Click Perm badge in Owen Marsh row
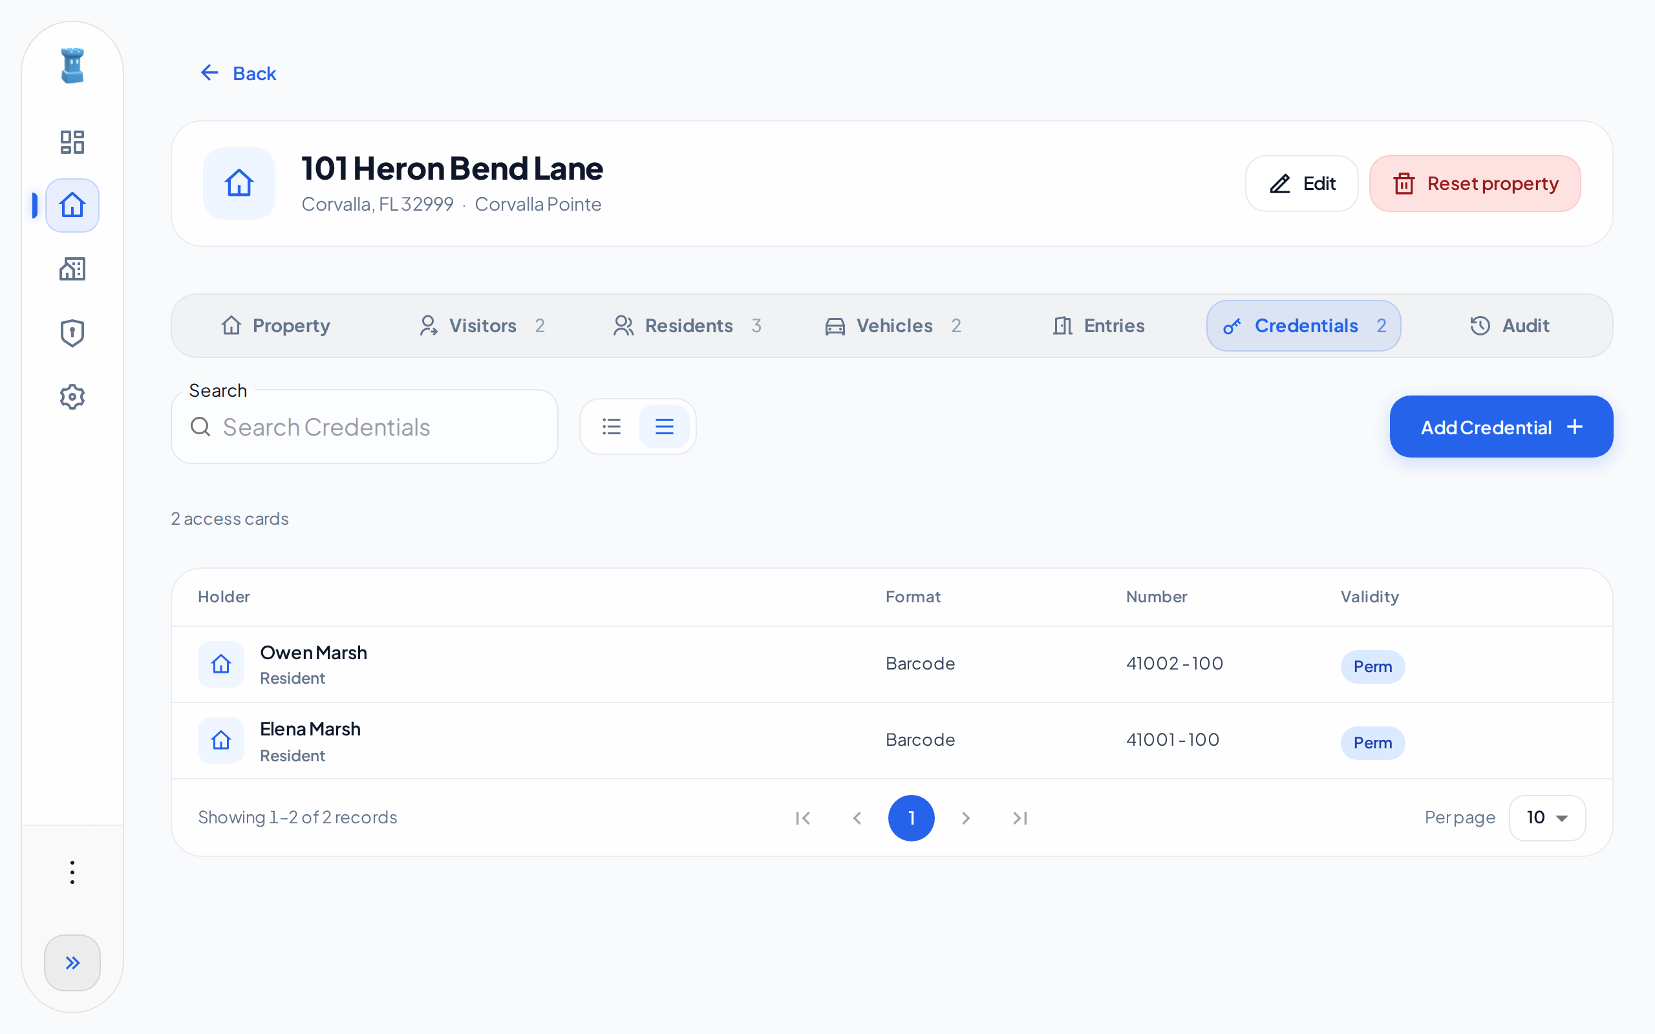The image size is (1655, 1034). [x=1372, y=667]
